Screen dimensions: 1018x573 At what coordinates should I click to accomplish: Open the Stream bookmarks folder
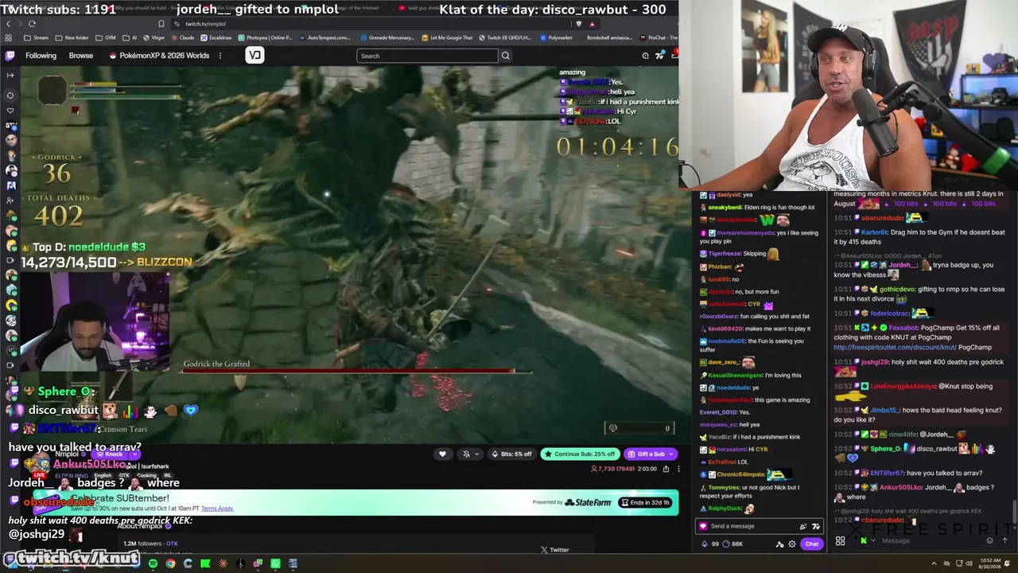pyautogui.click(x=37, y=37)
